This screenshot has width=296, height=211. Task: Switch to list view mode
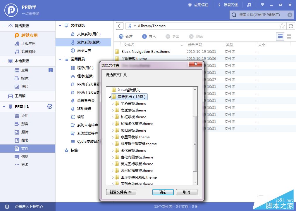pyautogui.click(x=280, y=36)
